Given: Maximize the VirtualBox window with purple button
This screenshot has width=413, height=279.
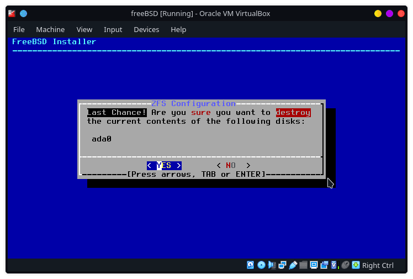Looking at the screenshot, I should coord(389,13).
